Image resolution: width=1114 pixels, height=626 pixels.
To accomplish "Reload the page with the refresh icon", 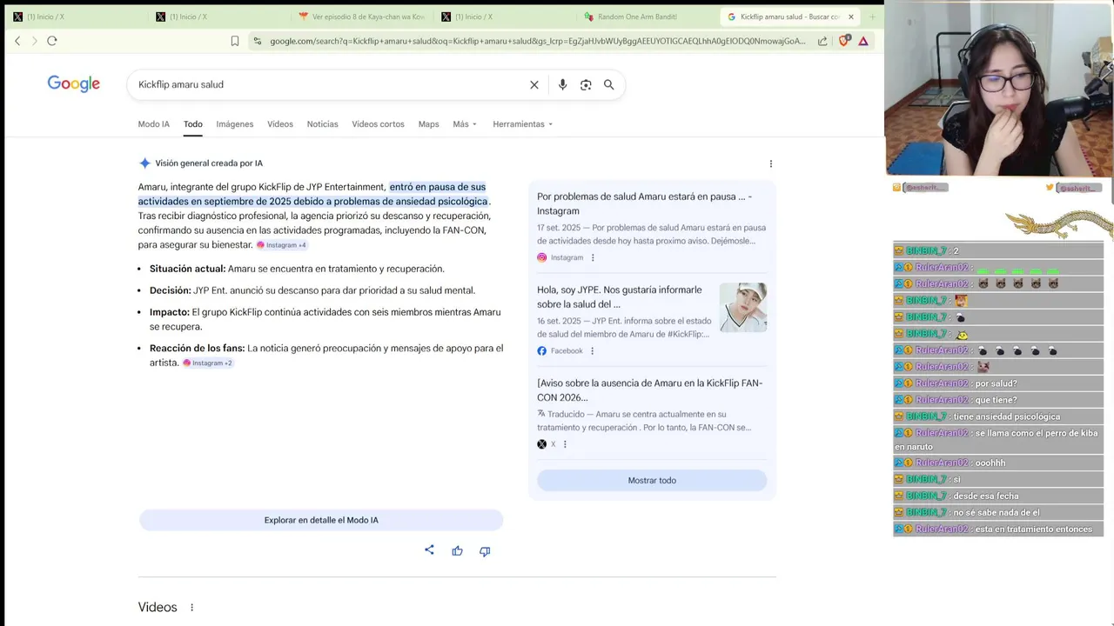I will click(52, 41).
